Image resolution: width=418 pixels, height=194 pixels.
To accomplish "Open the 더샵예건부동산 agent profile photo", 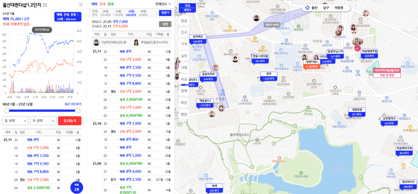I will (97, 42).
